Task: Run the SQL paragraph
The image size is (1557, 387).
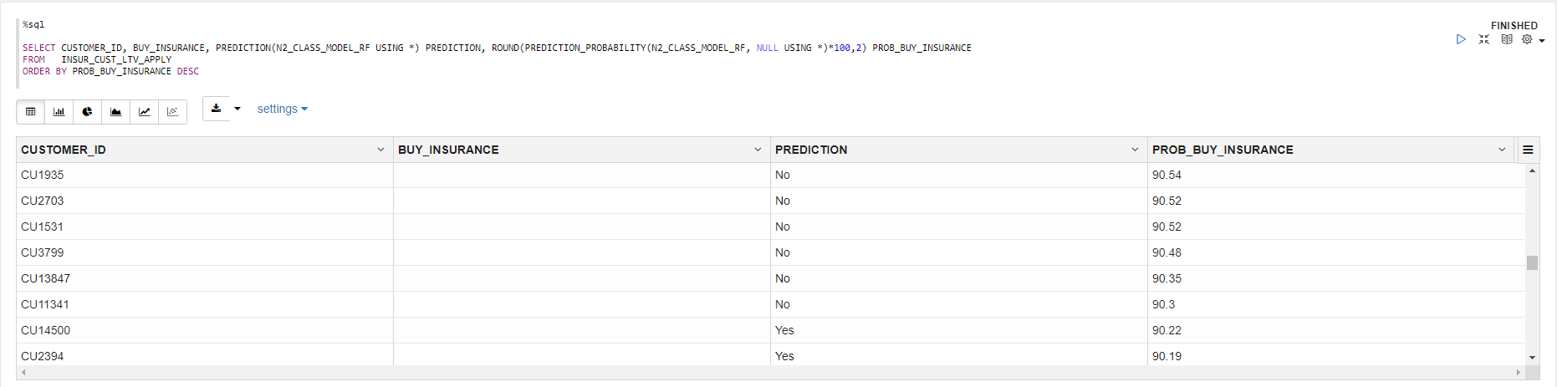Action: (x=1461, y=39)
